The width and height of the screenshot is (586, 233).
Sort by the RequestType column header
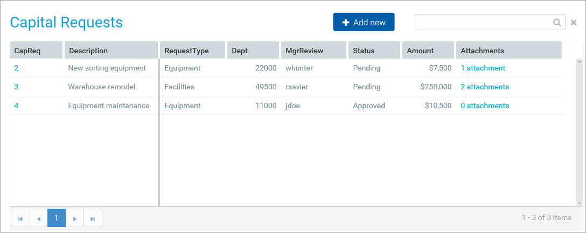coord(186,51)
